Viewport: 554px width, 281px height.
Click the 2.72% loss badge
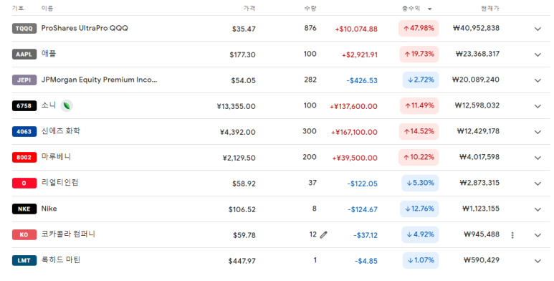[421, 80]
